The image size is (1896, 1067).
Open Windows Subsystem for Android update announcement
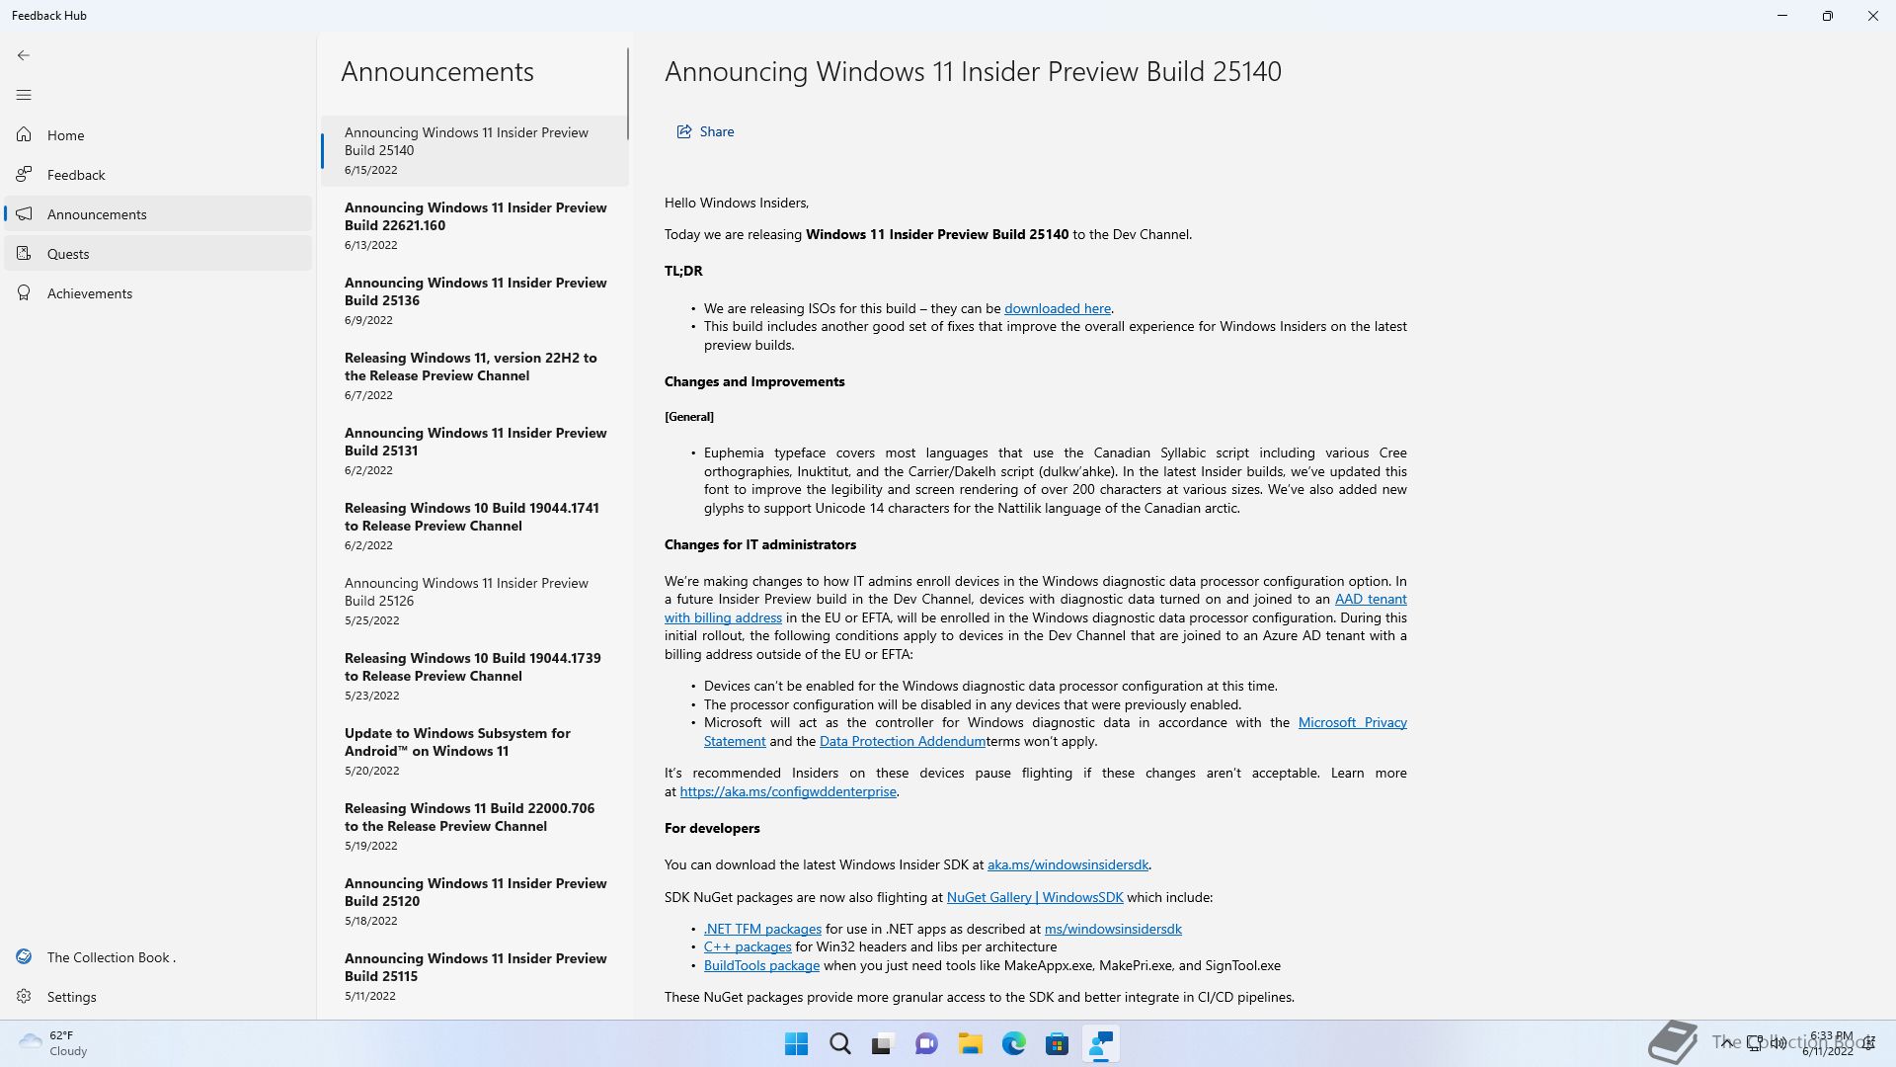pos(475,751)
